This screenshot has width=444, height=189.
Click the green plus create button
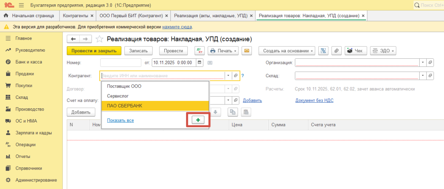click(x=198, y=120)
